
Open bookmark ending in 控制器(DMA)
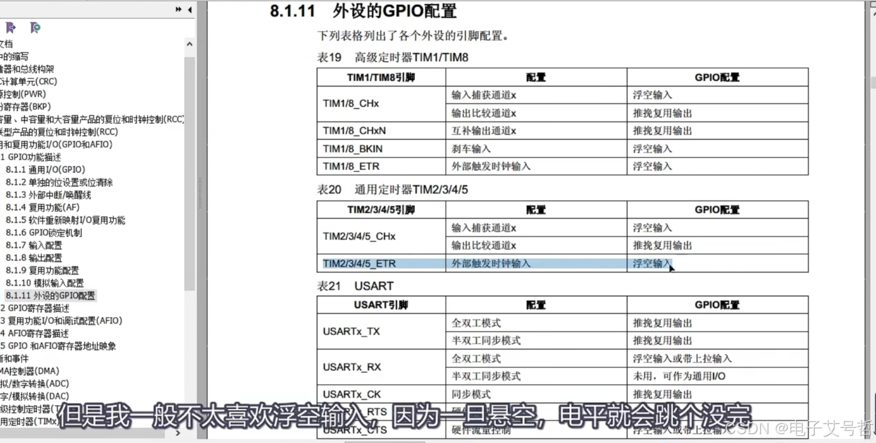(x=30, y=371)
